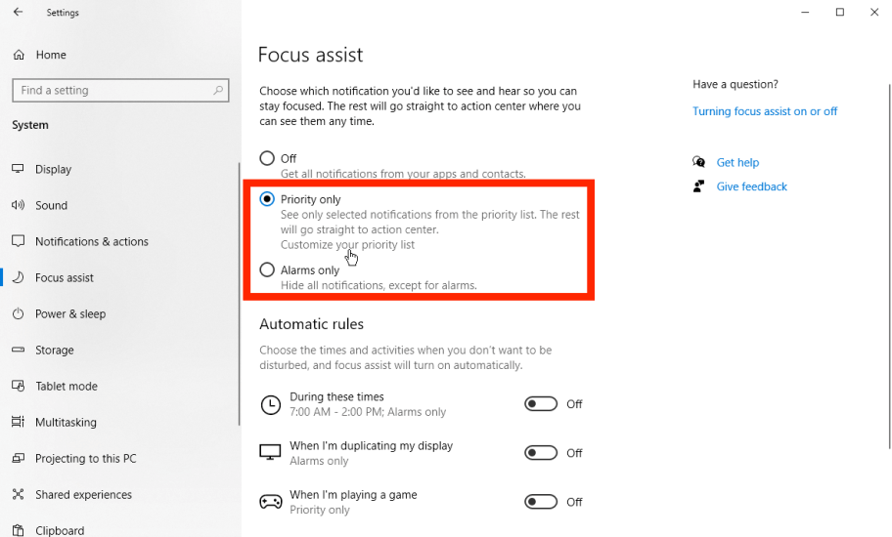Click the Storage drive icon
The width and height of the screenshot is (892, 537).
click(18, 350)
